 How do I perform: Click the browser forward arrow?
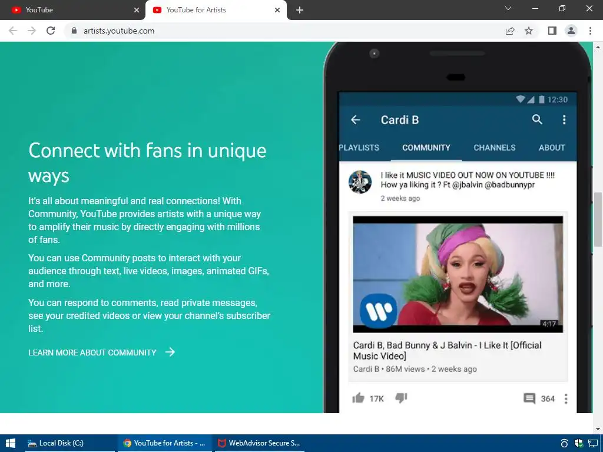point(32,31)
